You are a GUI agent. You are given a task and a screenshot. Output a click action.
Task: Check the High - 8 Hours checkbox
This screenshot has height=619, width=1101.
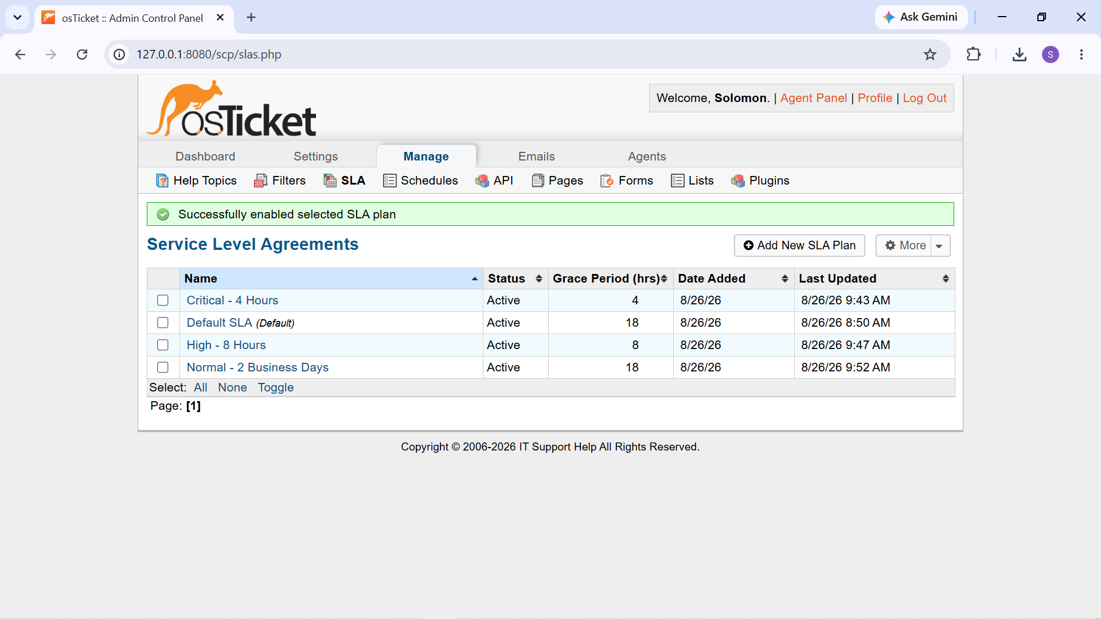(x=163, y=345)
